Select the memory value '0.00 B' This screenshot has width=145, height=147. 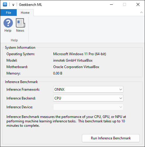58,73
